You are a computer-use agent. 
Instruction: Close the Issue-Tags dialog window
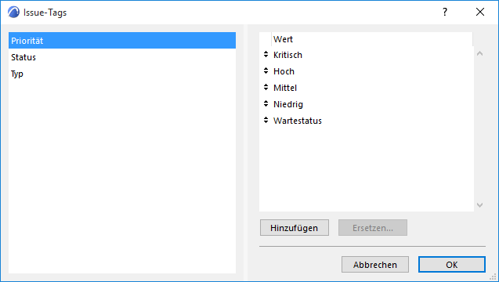pyautogui.click(x=480, y=12)
